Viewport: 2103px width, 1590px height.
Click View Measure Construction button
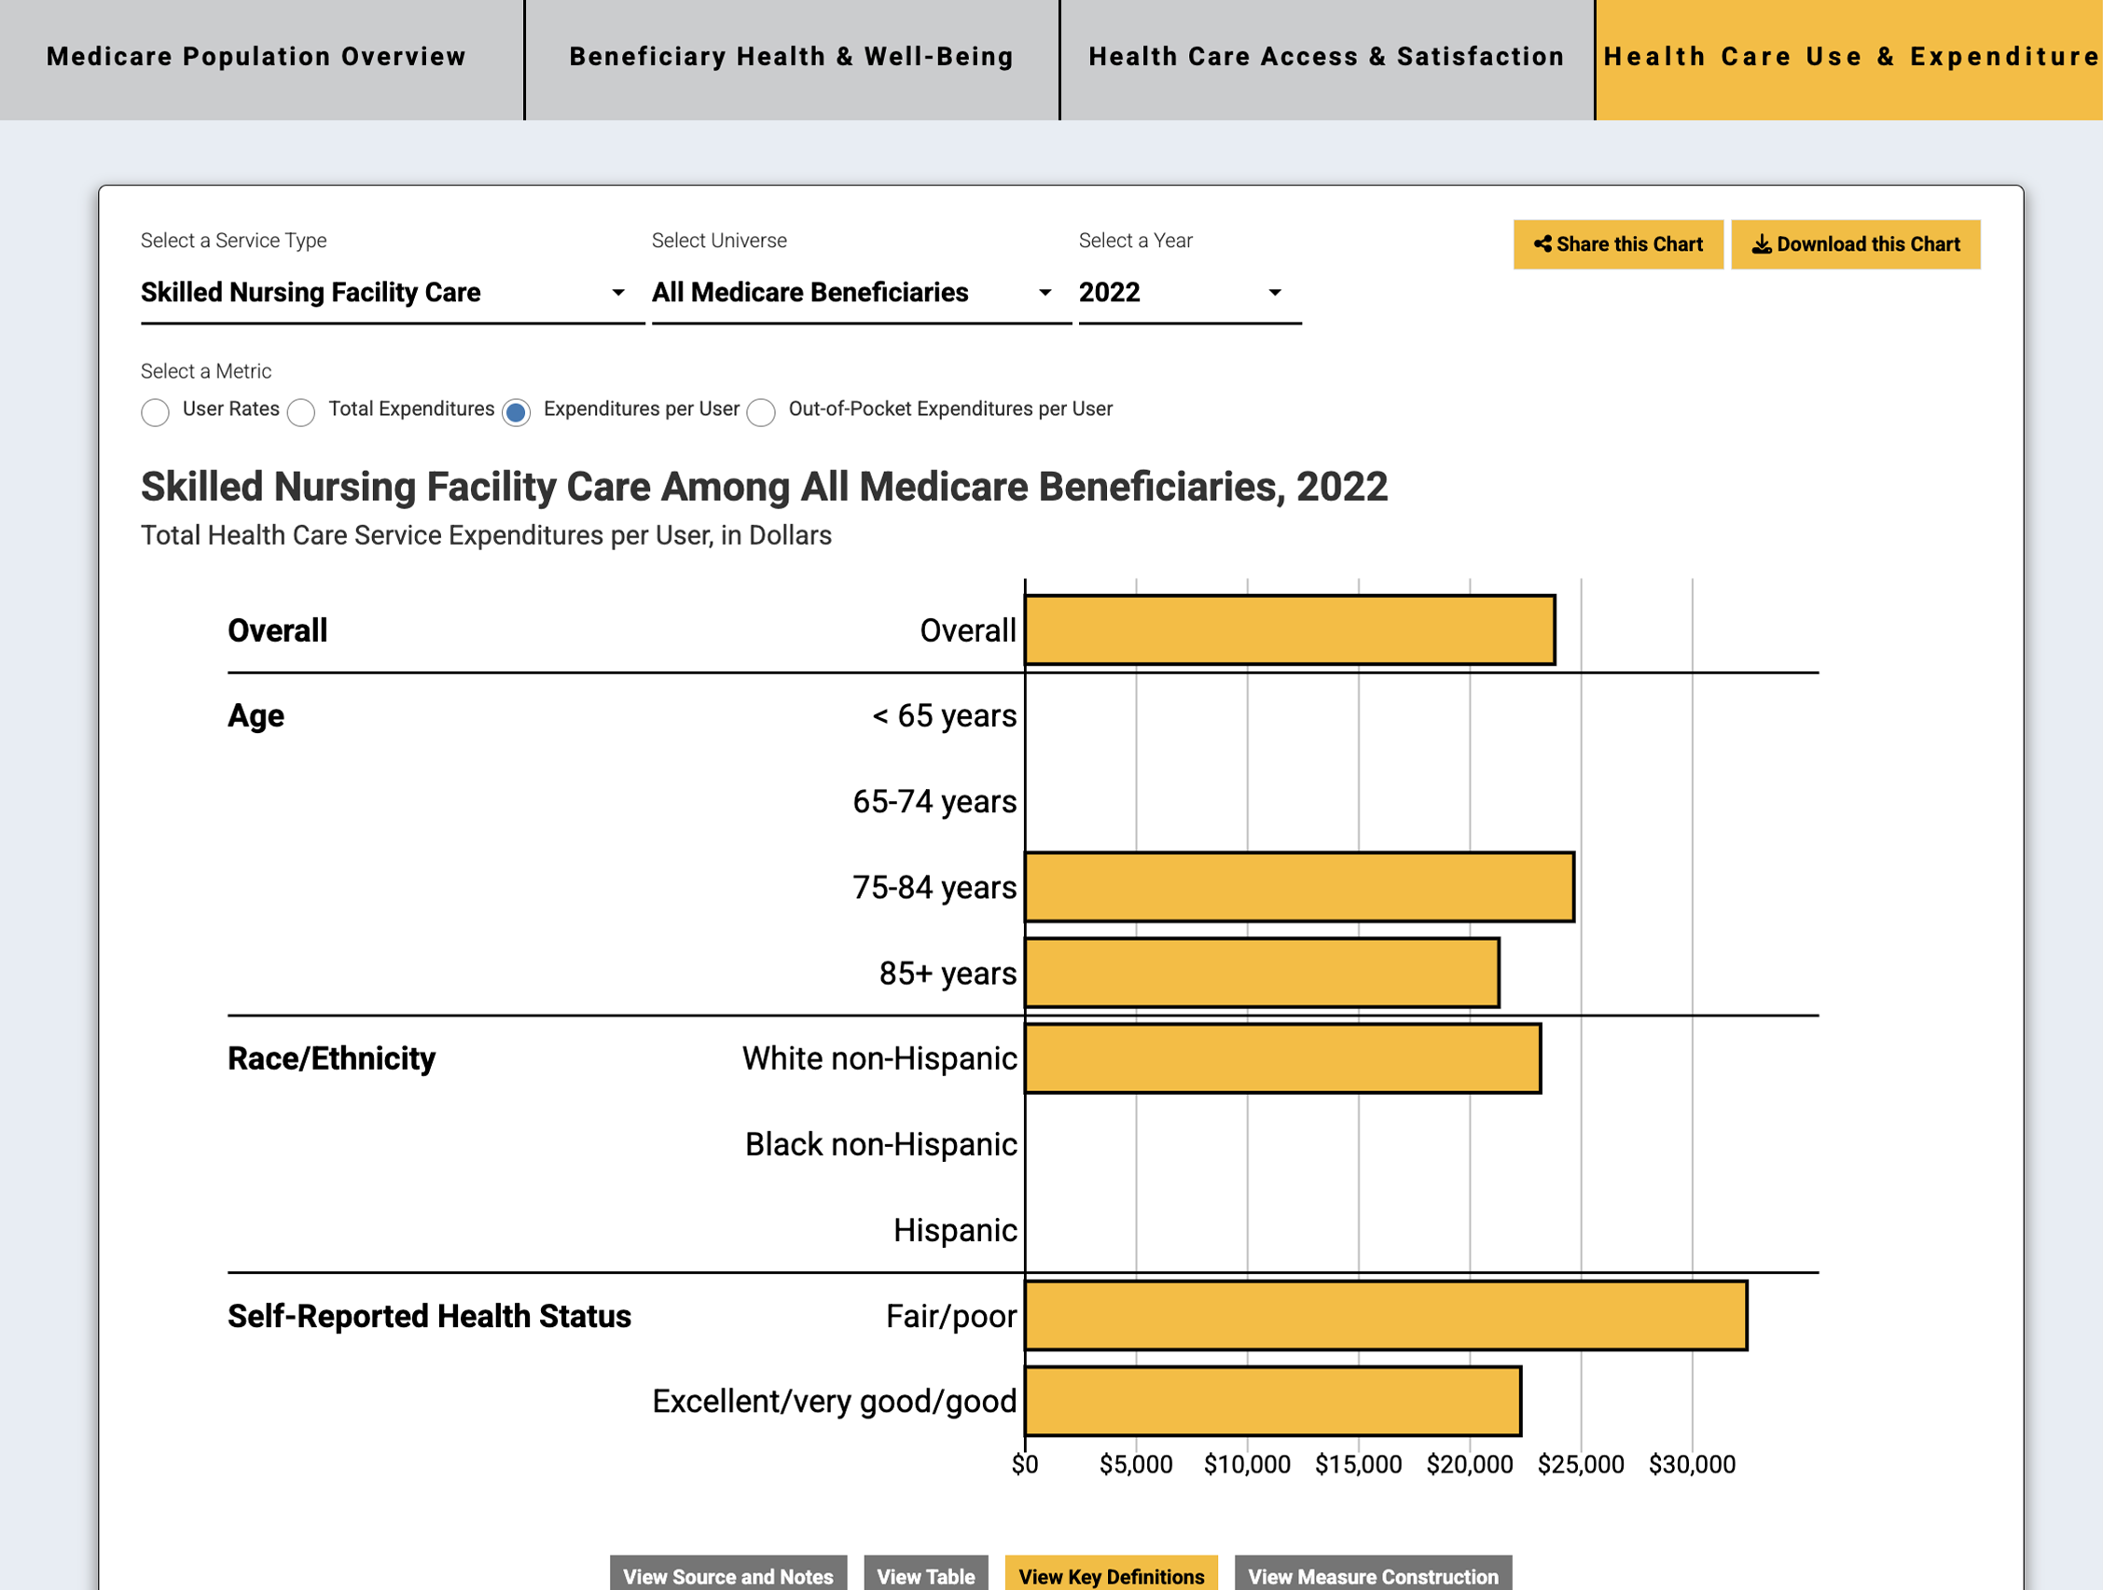click(x=1372, y=1575)
